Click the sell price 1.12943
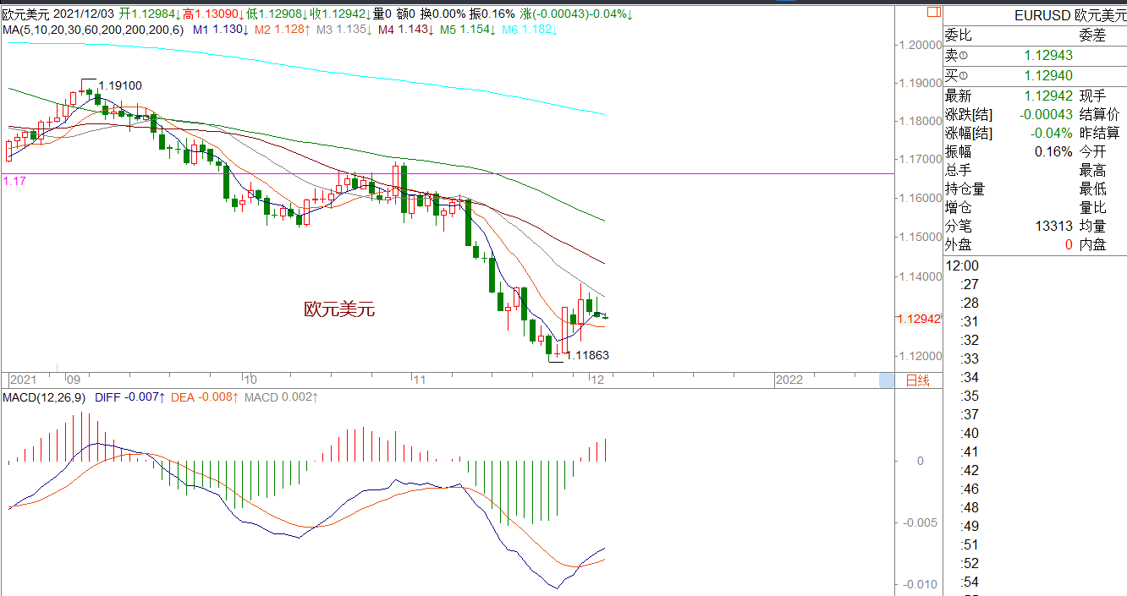The height and width of the screenshot is (596, 1127). pos(1048,56)
